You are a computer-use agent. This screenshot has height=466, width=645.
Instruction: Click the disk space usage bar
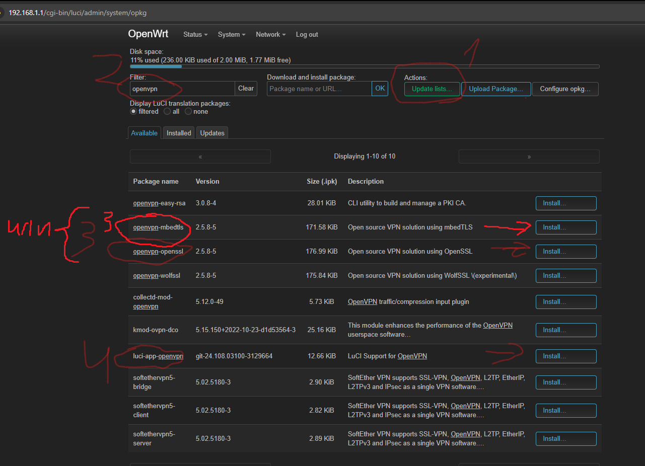pyautogui.click(x=365, y=66)
